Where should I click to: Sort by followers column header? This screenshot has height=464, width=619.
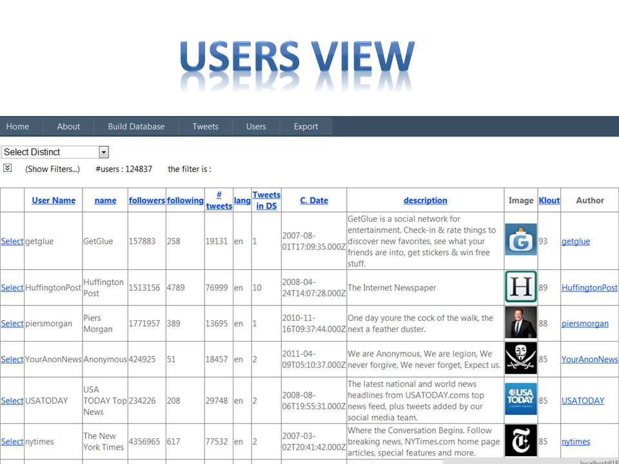point(147,200)
